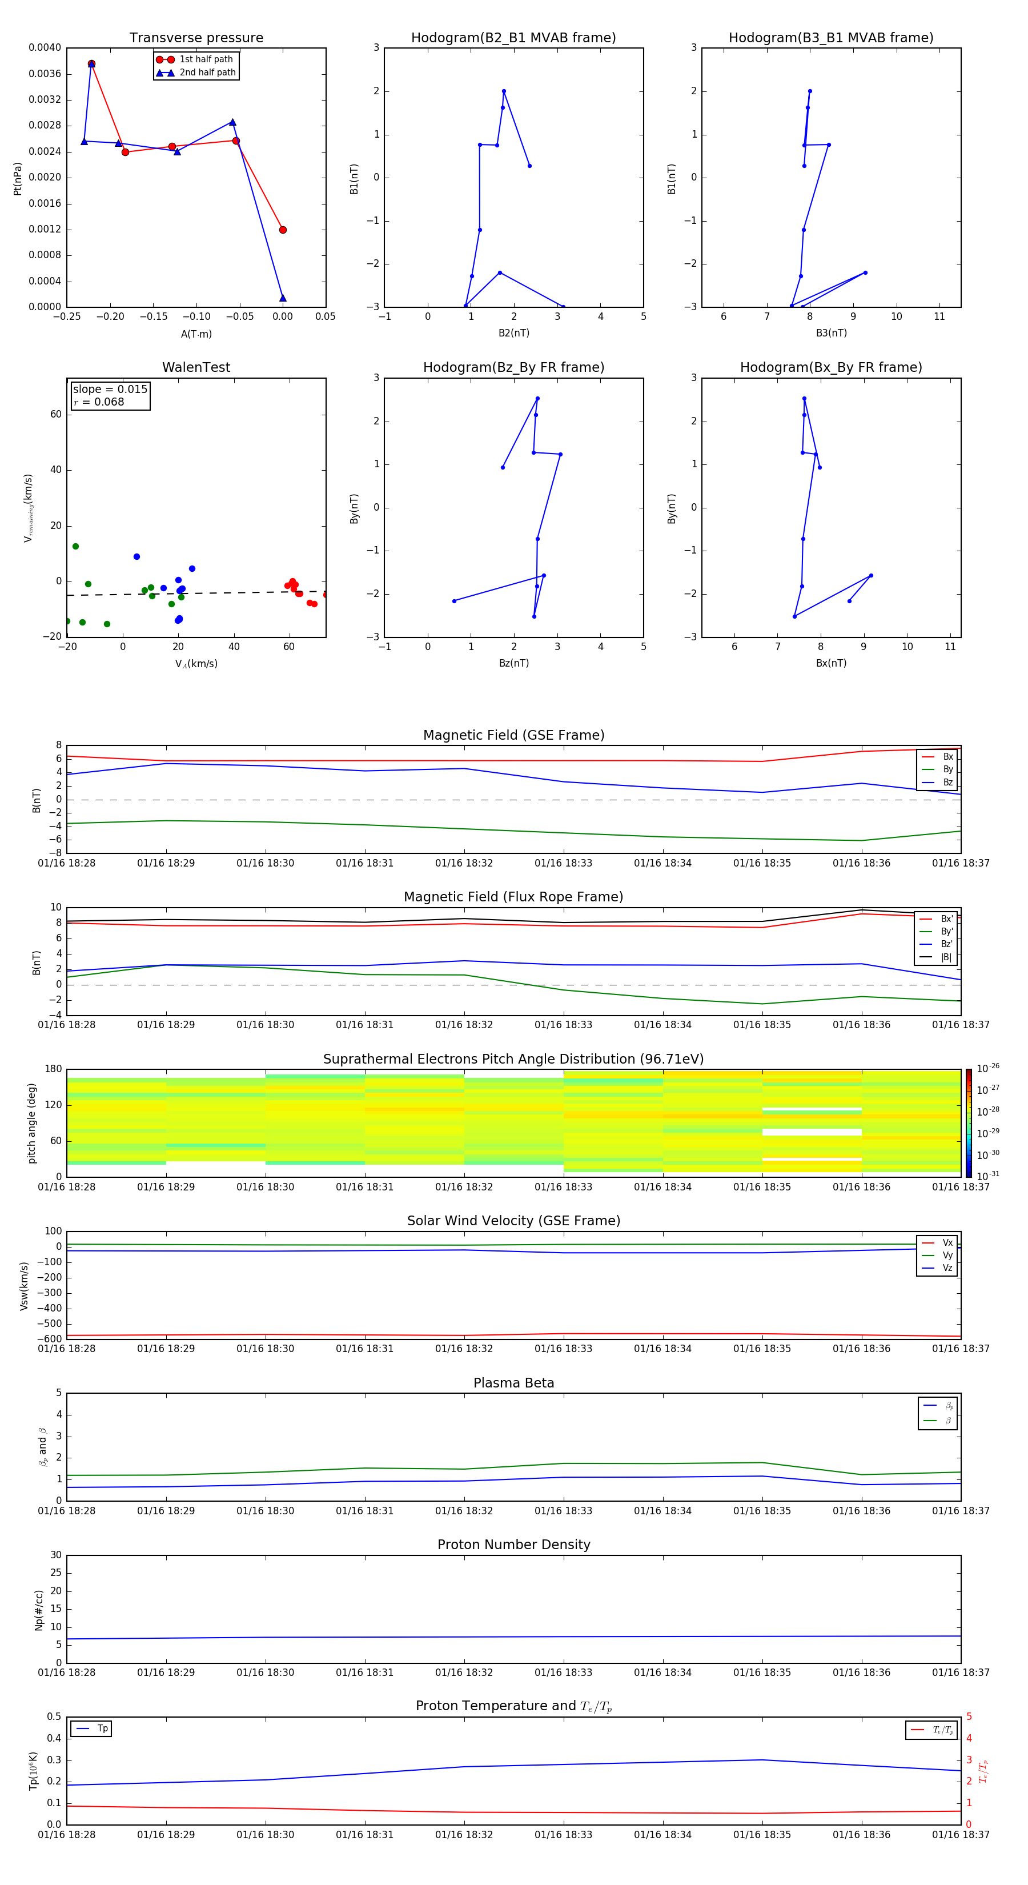Click the "Hodogram(Bx_By FR frame)" title
The image size is (1028, 1885).
point(831,367)
